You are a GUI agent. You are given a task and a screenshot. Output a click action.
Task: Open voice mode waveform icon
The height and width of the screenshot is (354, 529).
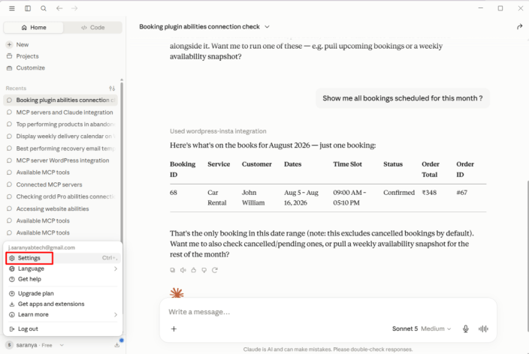click(483, 328)
